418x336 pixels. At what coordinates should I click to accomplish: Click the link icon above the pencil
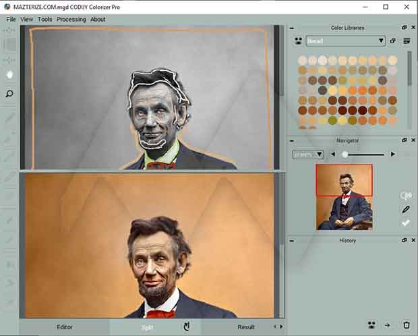click(x=406, y=196)
